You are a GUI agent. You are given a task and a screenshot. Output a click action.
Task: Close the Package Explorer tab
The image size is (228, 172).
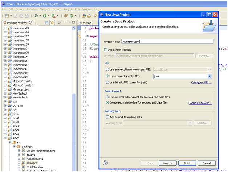[x=30, y=22]
